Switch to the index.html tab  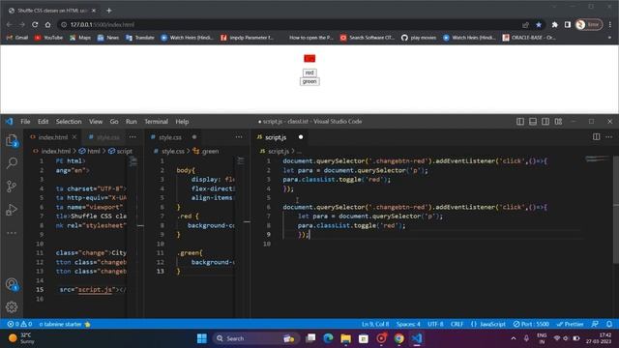click(x=53, y=137)
